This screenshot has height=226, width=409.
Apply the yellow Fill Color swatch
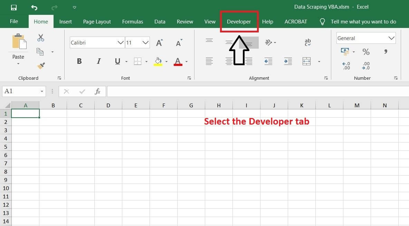click(x=158, y=62)
